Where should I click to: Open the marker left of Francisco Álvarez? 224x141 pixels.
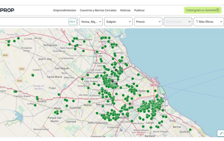(x=15, y=91)
